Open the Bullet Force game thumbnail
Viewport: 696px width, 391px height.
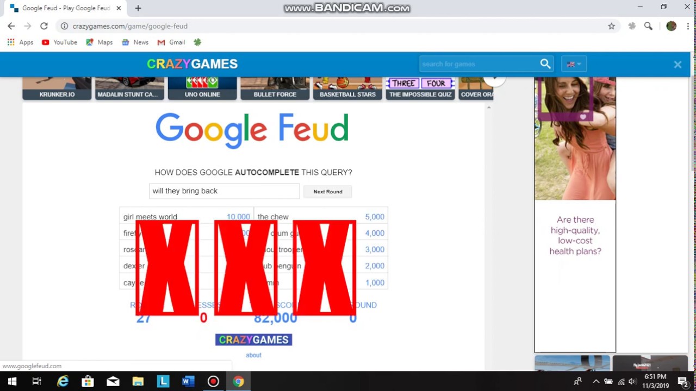[x=275, y=88]
